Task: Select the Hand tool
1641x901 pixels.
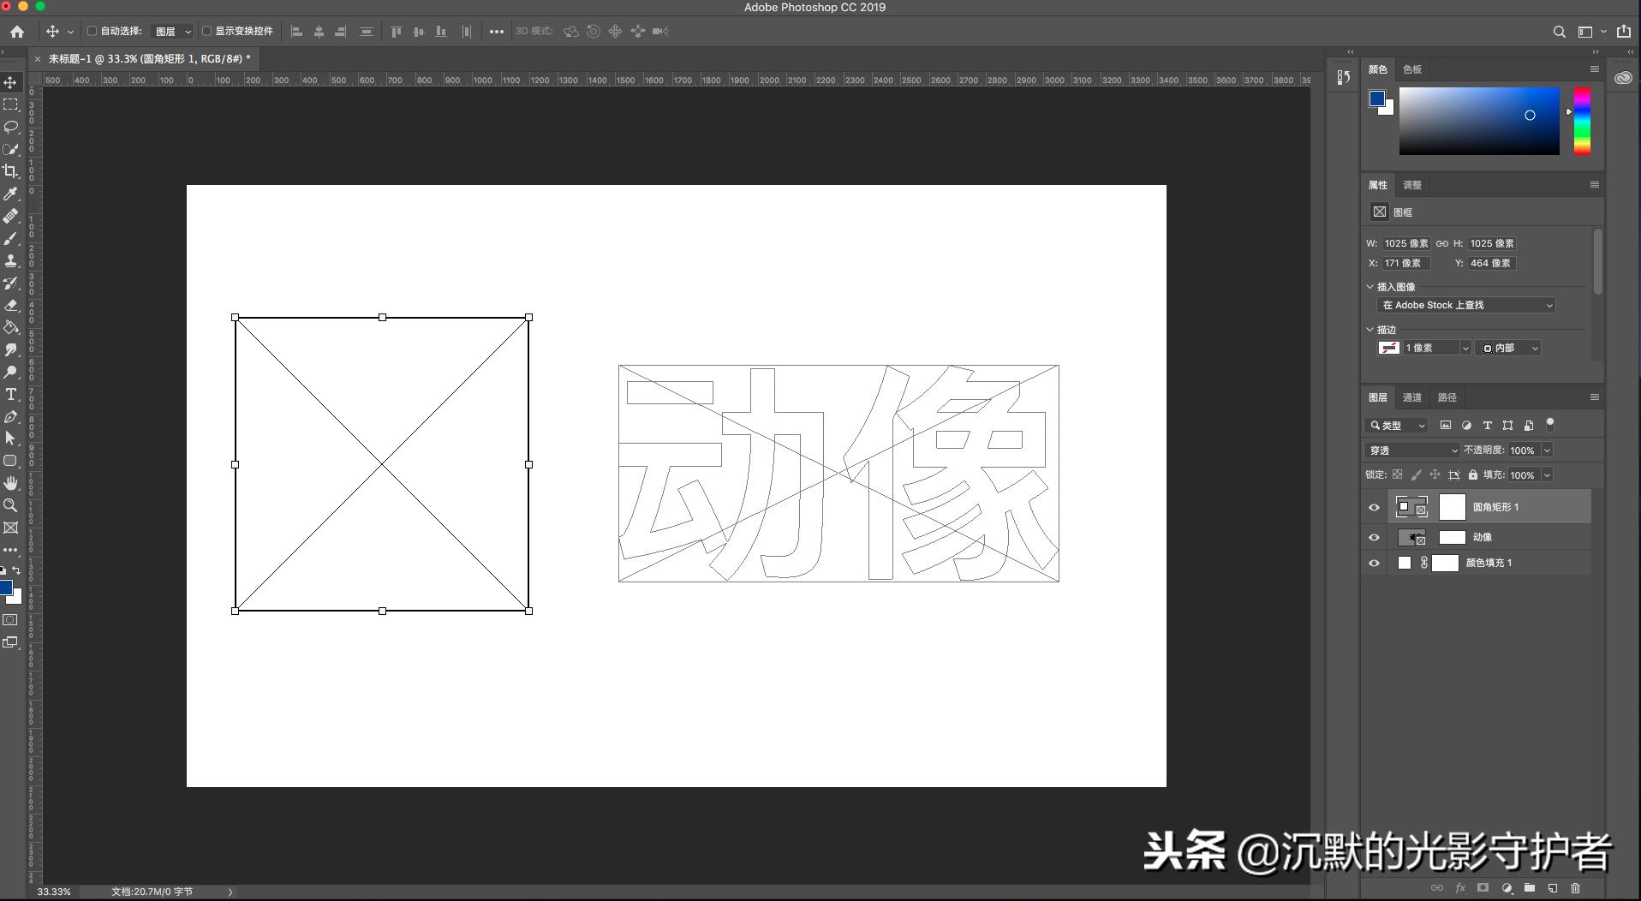Action: point(11,482)
